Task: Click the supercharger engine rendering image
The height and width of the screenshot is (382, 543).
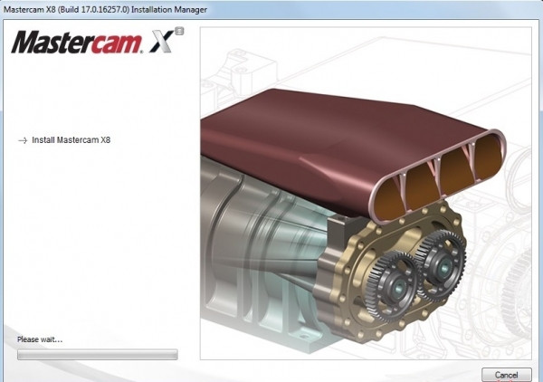Action: pyautogui.click(x=366, y=193)
